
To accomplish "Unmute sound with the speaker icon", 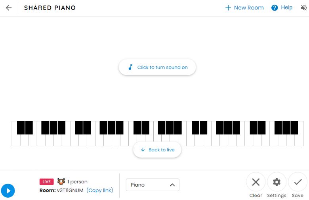I will [304, 8].
